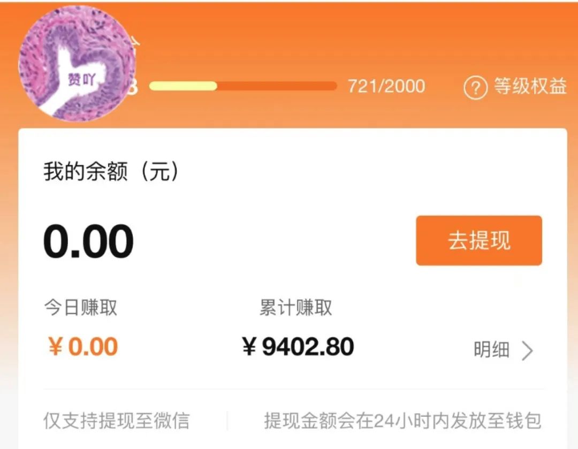This screenshot has height=449, width=578.
Task: Tap the orange yen symbol beside 0.00
Action: [55, 347]
